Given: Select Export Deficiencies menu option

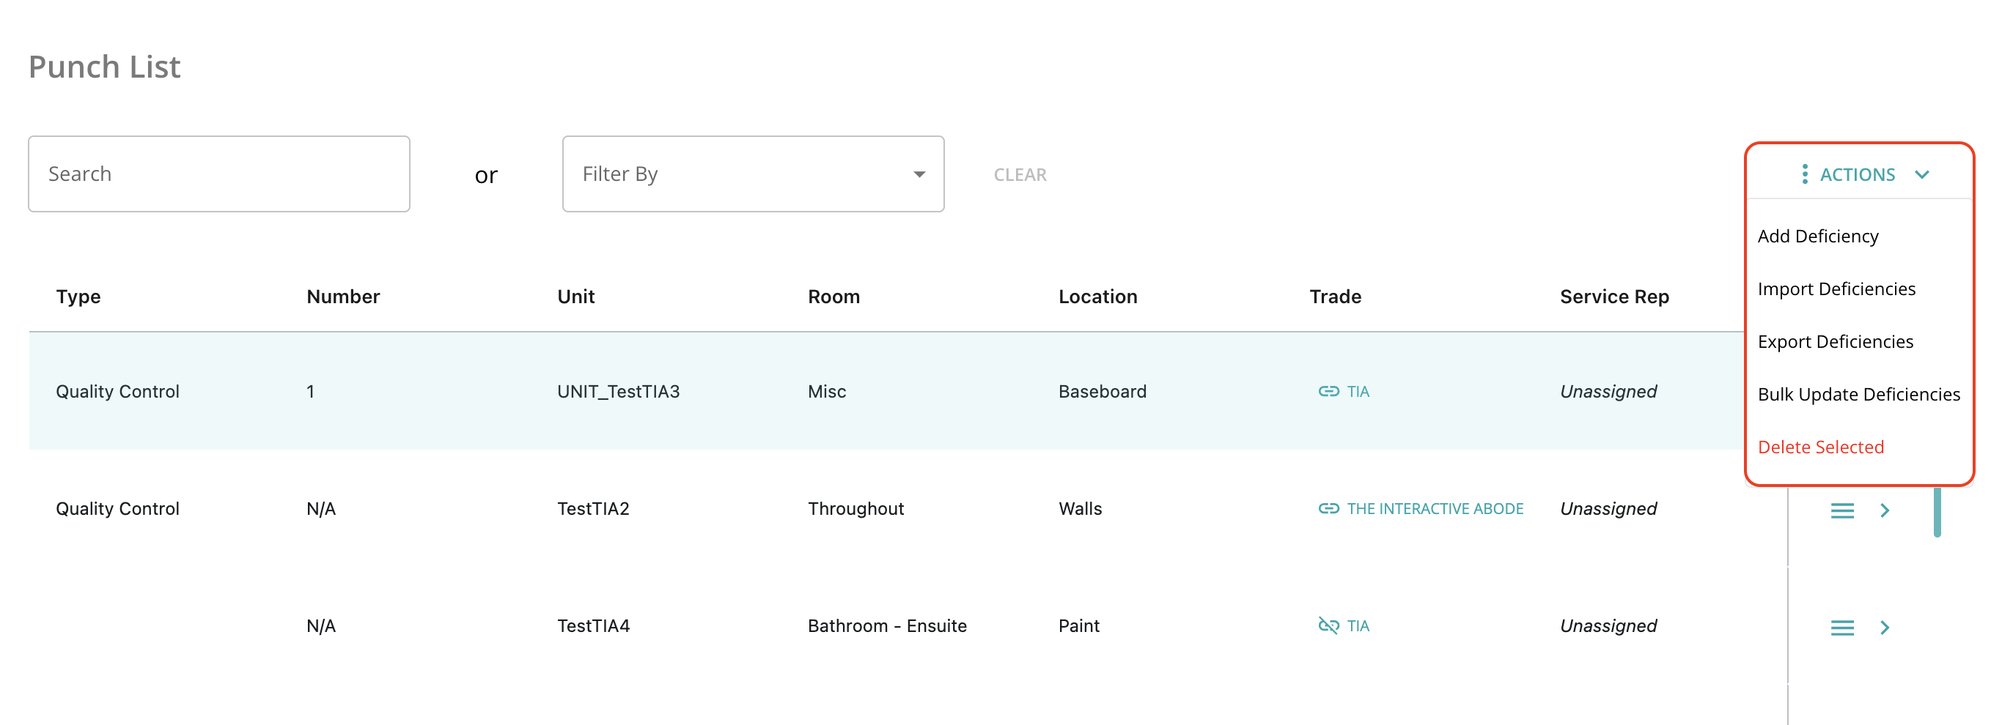Looking at the screenshot, I should pos(1835,341).
